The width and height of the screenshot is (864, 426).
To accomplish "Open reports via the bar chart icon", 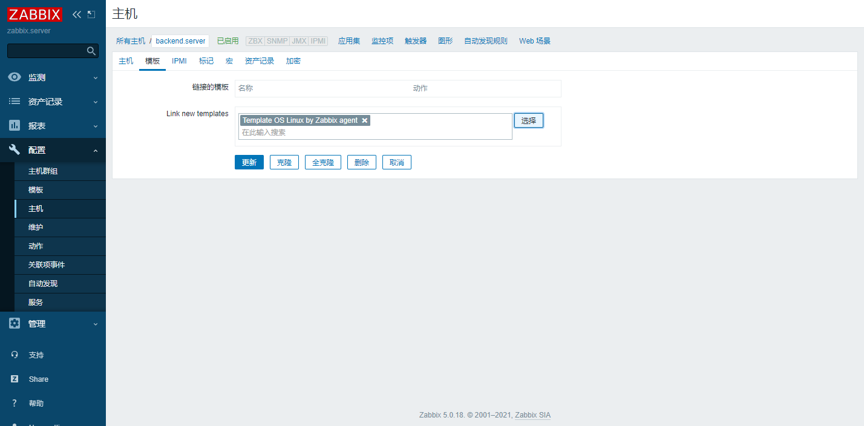I will 14,125.
